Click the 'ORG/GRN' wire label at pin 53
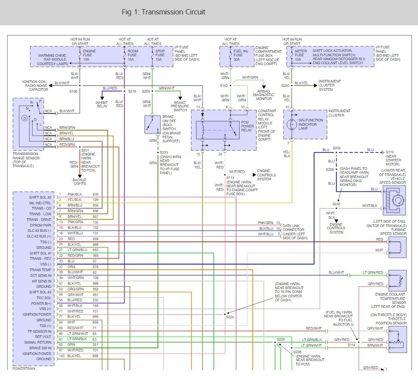 pos(75,289)
